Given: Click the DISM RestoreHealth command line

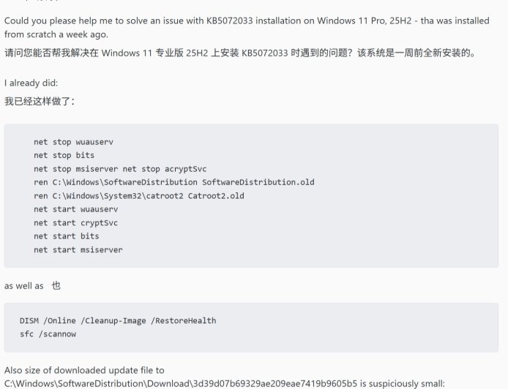Looking at the screenshot, I should click(x=118, y=320).
